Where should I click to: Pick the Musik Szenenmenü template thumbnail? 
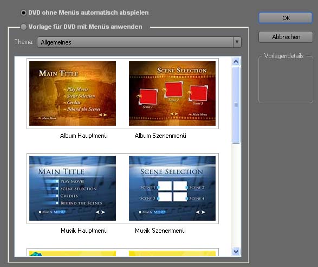[172, 188]
